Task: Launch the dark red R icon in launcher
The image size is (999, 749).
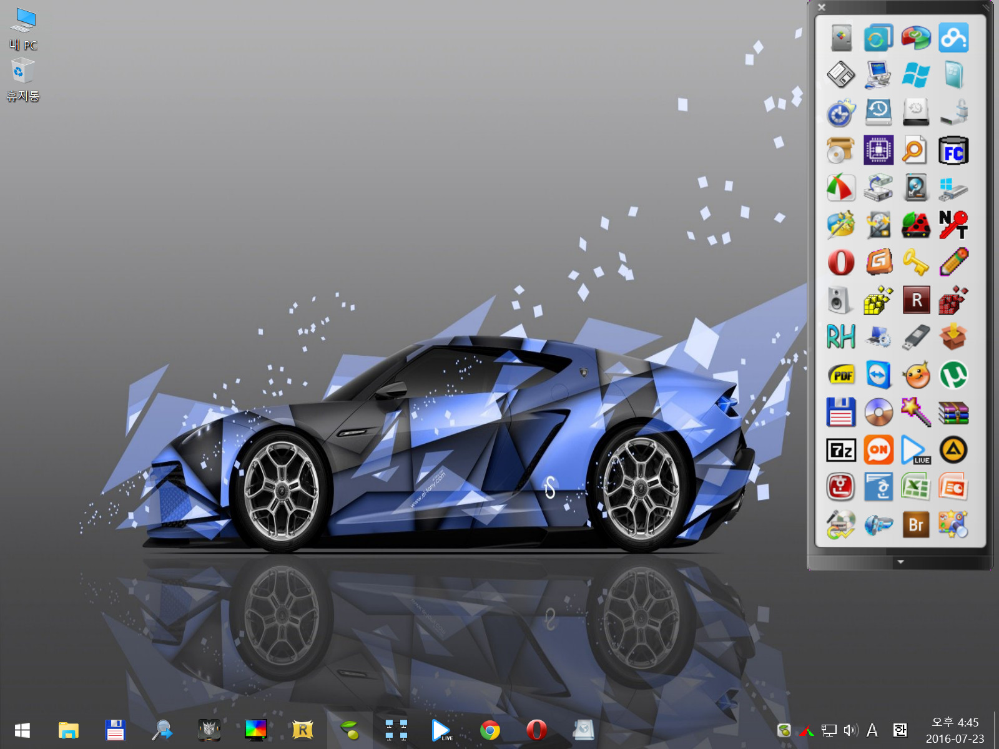Action: (x=916, y=300)
